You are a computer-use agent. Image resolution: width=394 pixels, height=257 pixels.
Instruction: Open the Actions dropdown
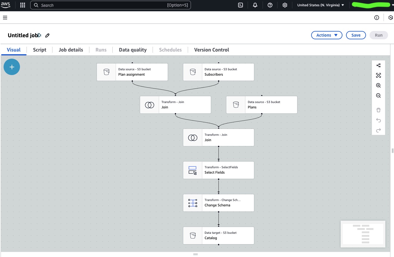pyautogui.click(x=327, y=35)
